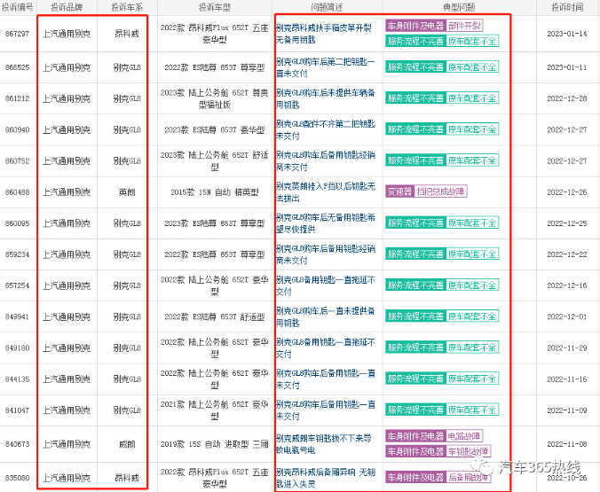The image size is (600, 492).
Task: Click the date 2022-12-28
Action: coord(567,98)
